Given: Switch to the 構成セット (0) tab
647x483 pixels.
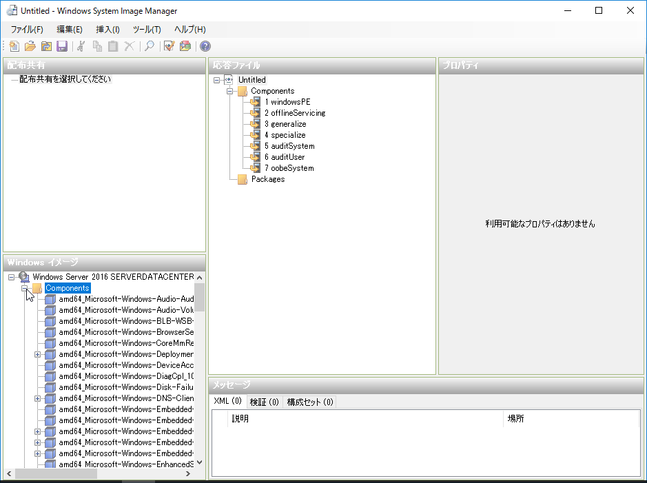Looking at the screenshot, I should (310, 402).
